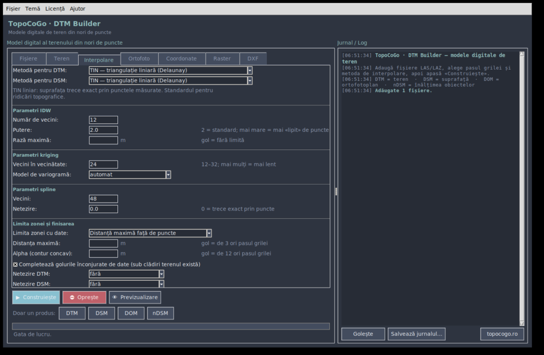Viewport: 544px width, 355px height.
Task: Click the hint '12–32; mai mulți = mai lent'
Action: pos(239,165)
